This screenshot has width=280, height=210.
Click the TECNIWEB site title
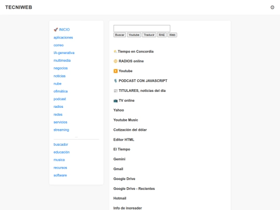tap(19, 7)
